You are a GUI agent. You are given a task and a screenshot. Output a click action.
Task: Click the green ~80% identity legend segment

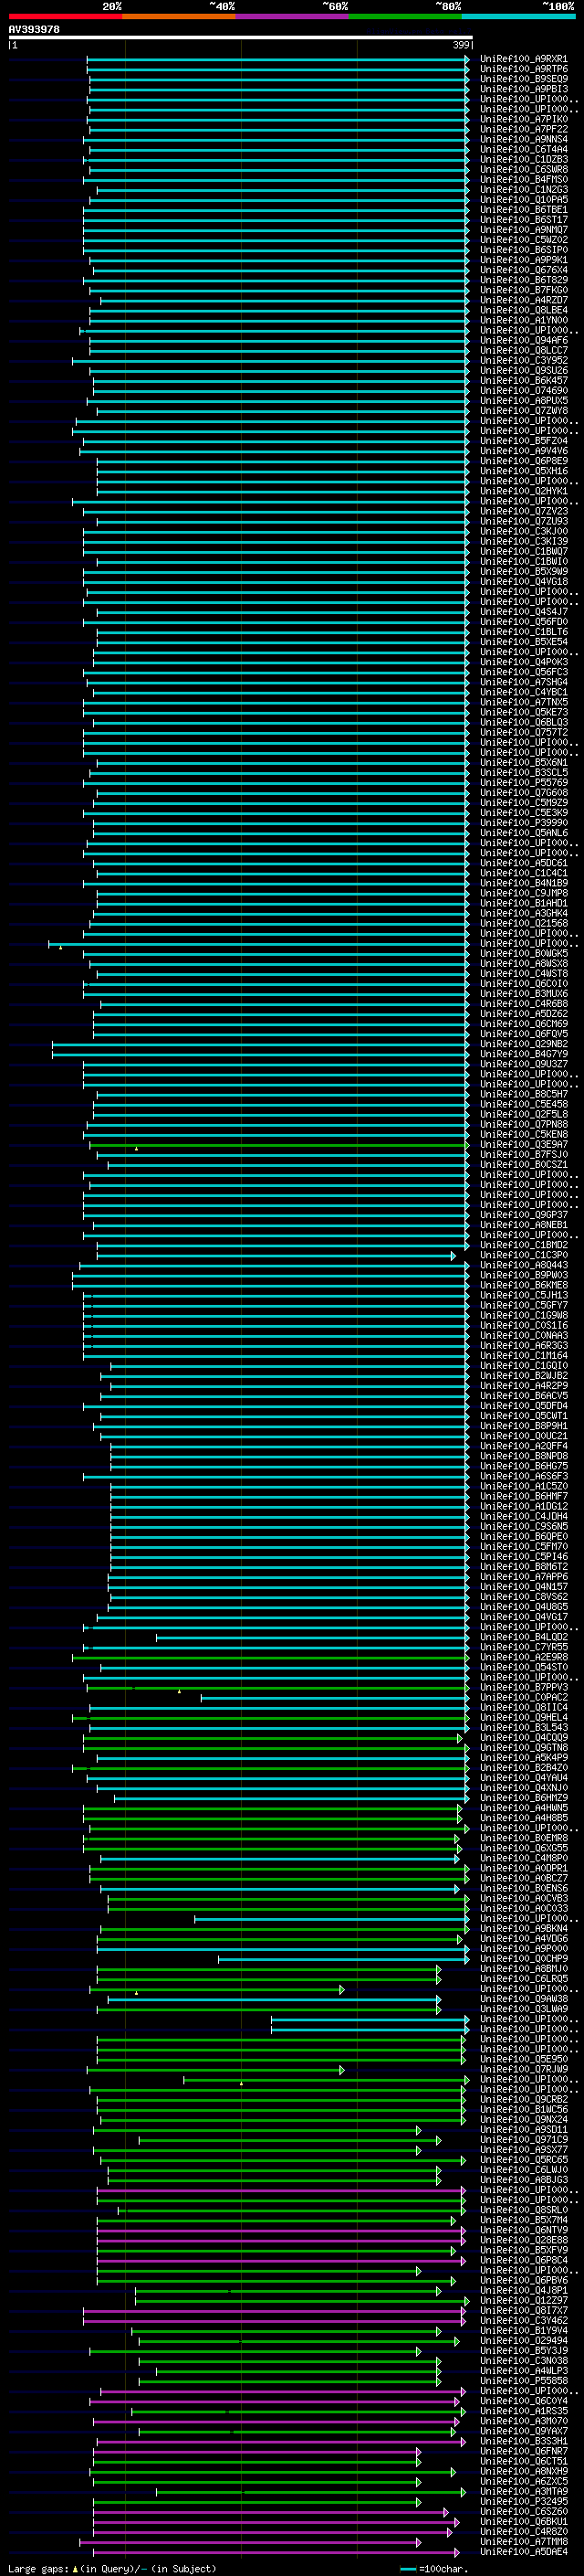tap(405, 16)
